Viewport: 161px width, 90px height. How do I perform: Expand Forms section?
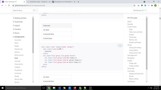(x=16, y=33)
